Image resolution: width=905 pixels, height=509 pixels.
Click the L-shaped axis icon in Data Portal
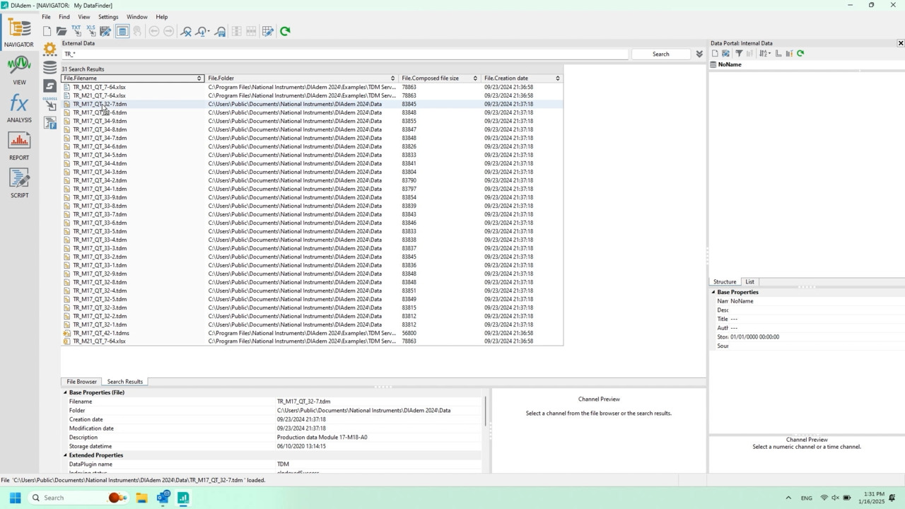[778, 54]
